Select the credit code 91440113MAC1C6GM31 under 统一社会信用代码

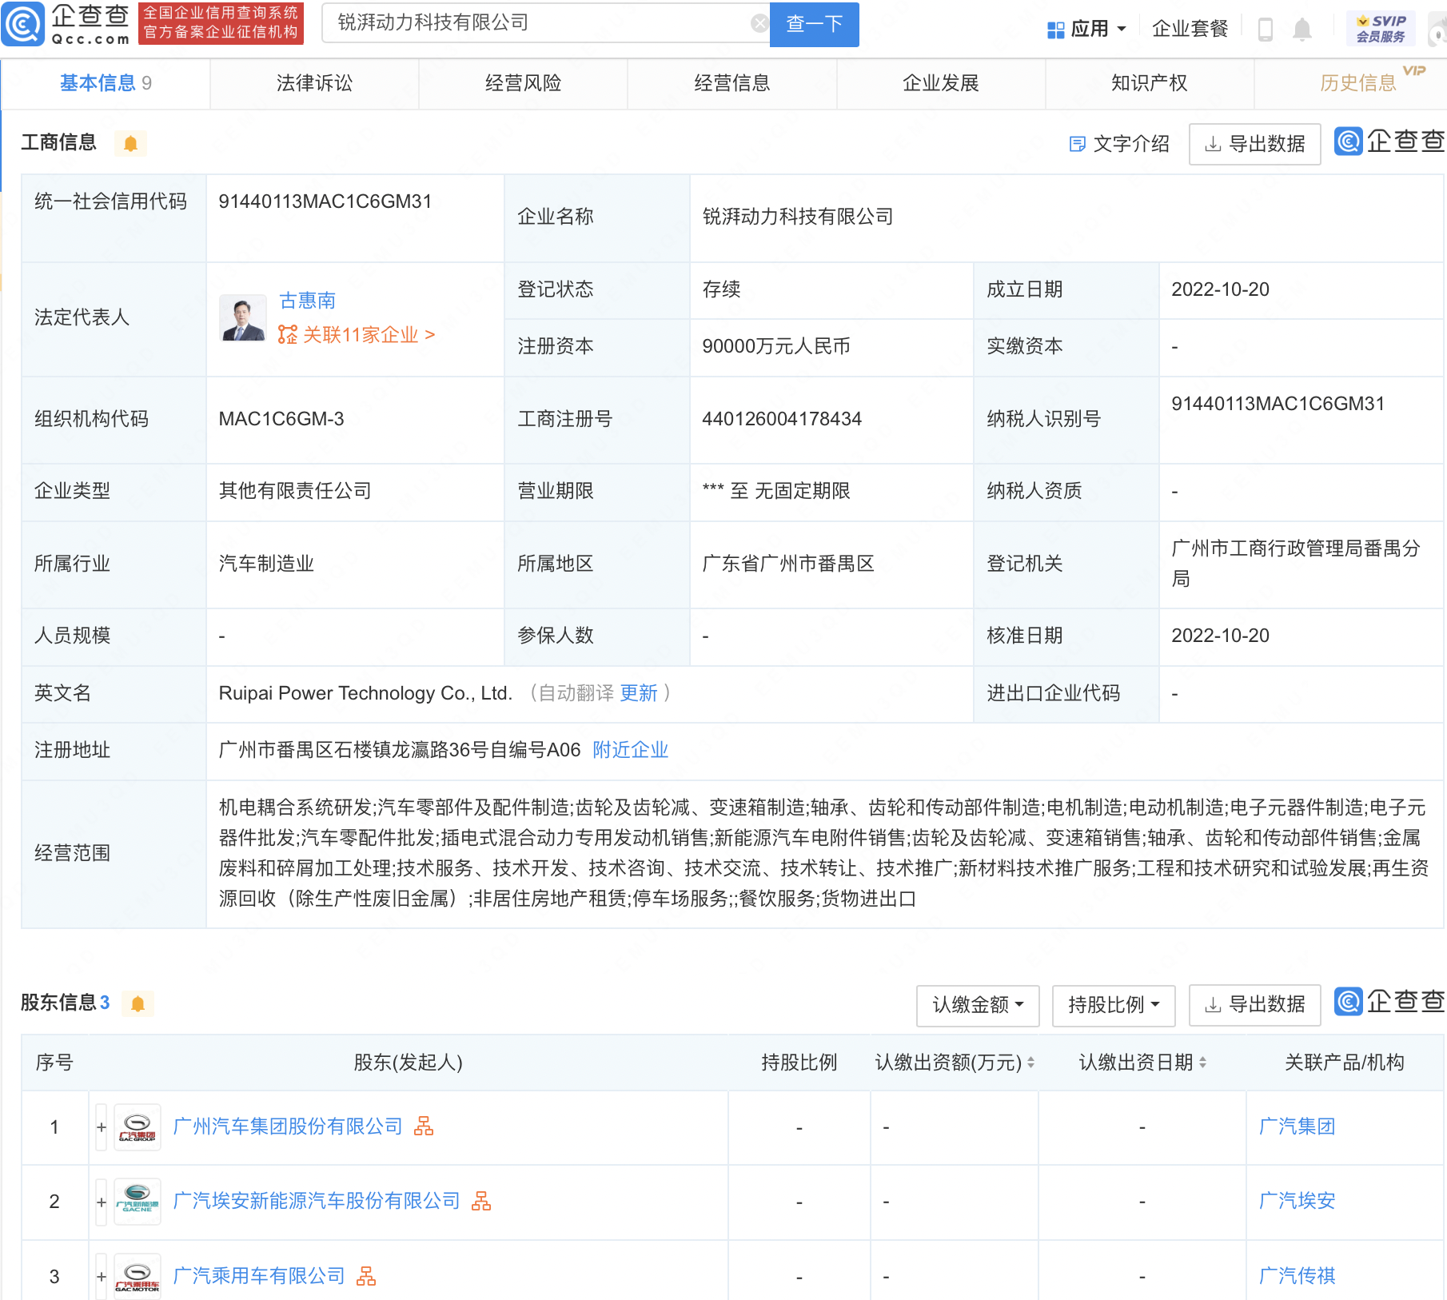pyautogui.click(x=325, y=201)
